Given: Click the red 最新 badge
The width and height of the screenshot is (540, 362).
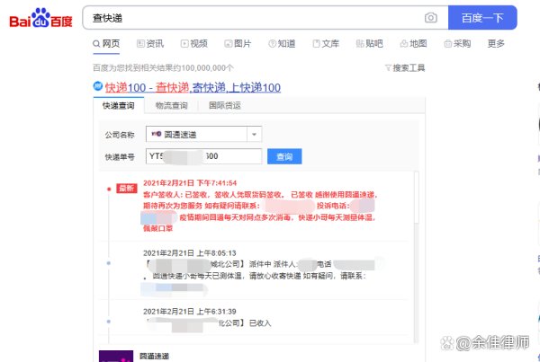Looking at the screenshot, I should [x=127, y=189].
